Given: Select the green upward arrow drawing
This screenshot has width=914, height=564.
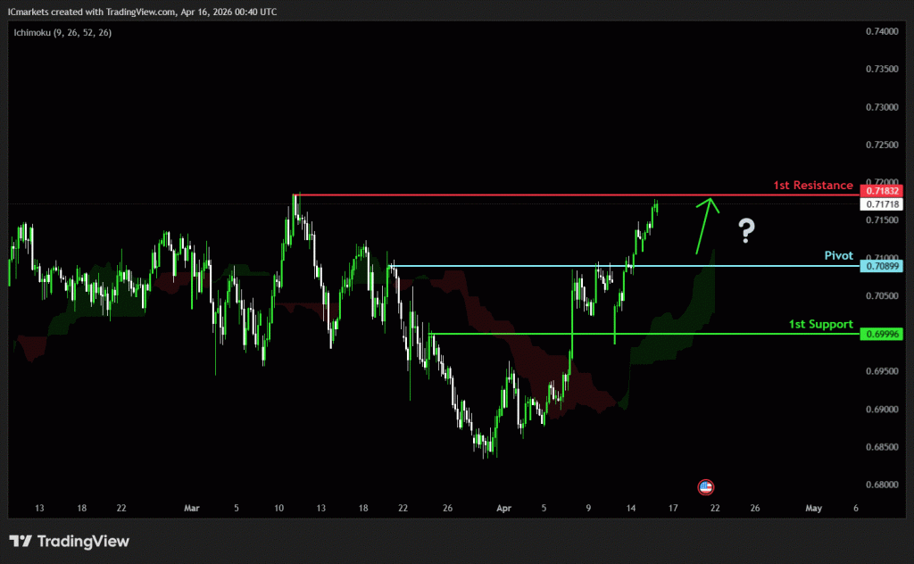Looking at the screenshot, I should pyautogui.click(x=706, y=223).
